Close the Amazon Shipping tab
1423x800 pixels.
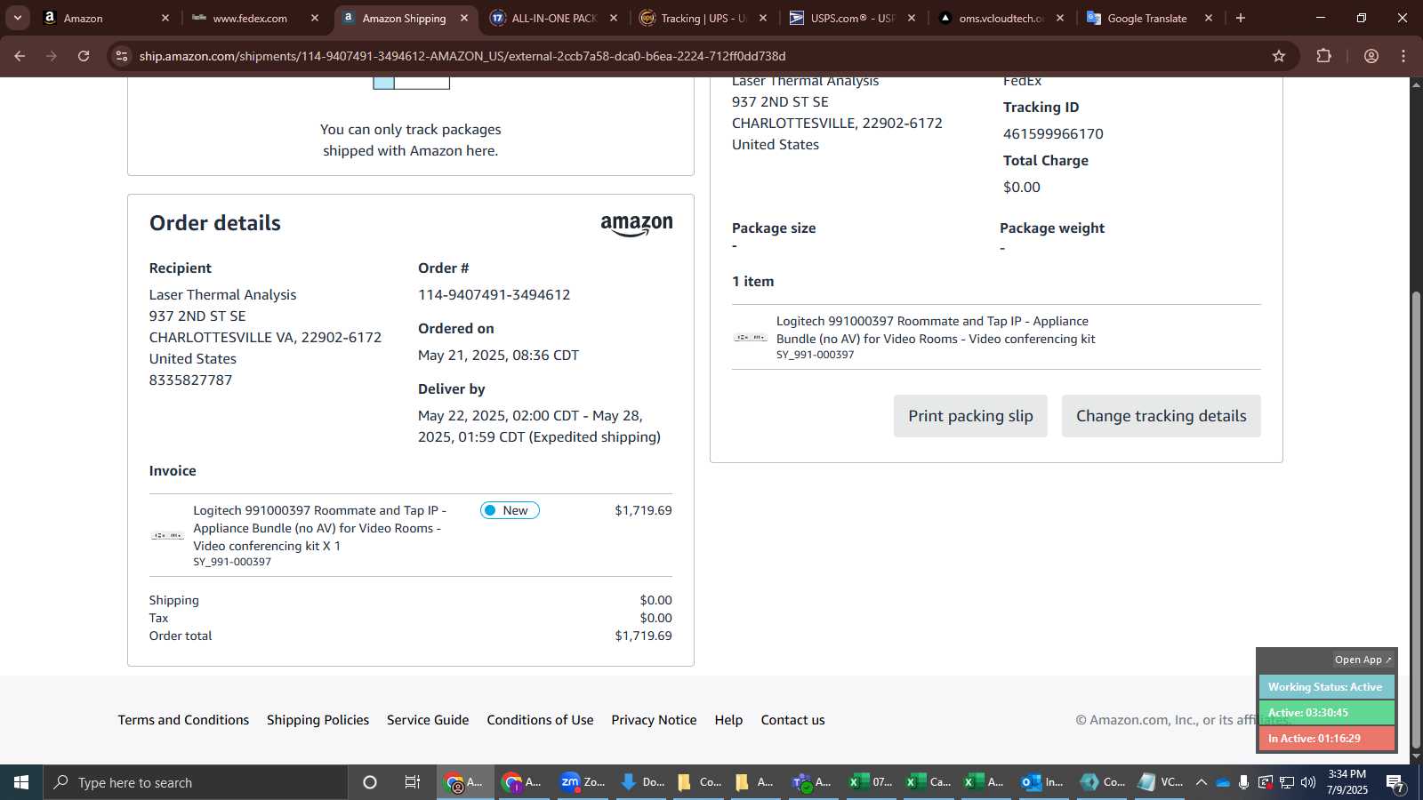point(464,18)
